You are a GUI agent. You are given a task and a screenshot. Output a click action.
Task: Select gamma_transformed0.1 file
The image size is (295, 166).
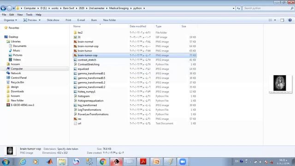91,73
